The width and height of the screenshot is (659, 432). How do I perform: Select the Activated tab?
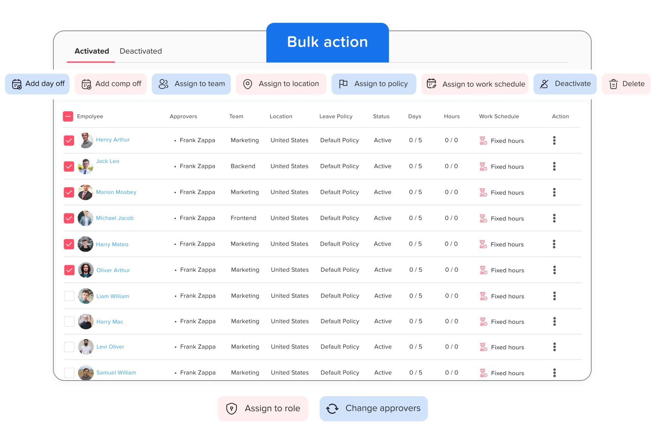pos(92,51)
